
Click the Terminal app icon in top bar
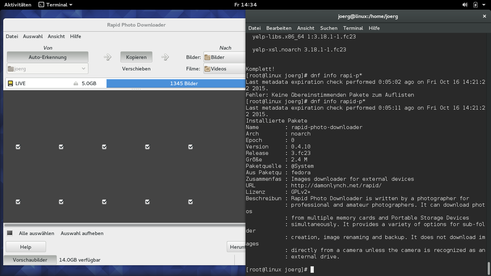tap(41, 5)
